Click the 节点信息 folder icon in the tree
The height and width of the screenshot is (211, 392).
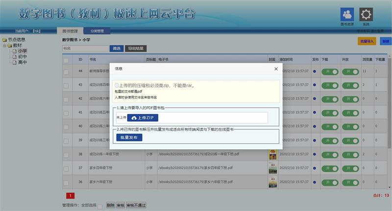pos(4,40)
